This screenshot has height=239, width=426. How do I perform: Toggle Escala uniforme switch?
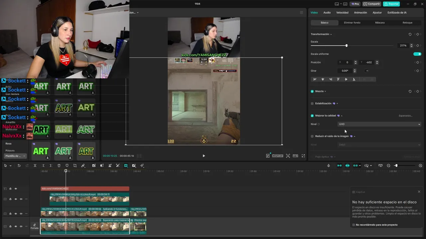pyautogui.click(x=417, y=54)
